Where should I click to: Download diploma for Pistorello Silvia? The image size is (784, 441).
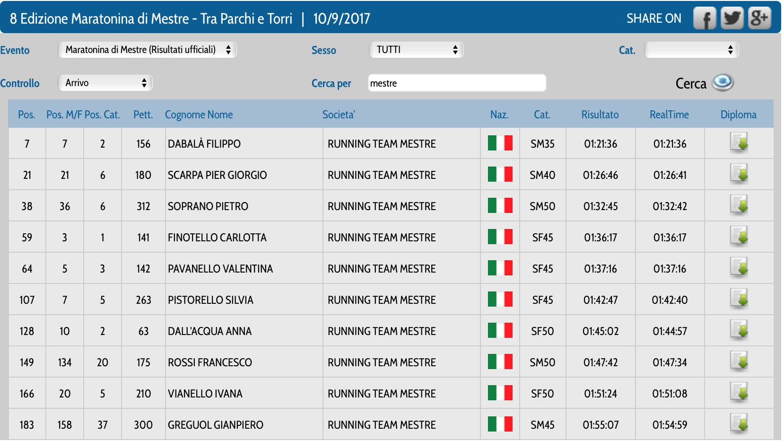739,299
